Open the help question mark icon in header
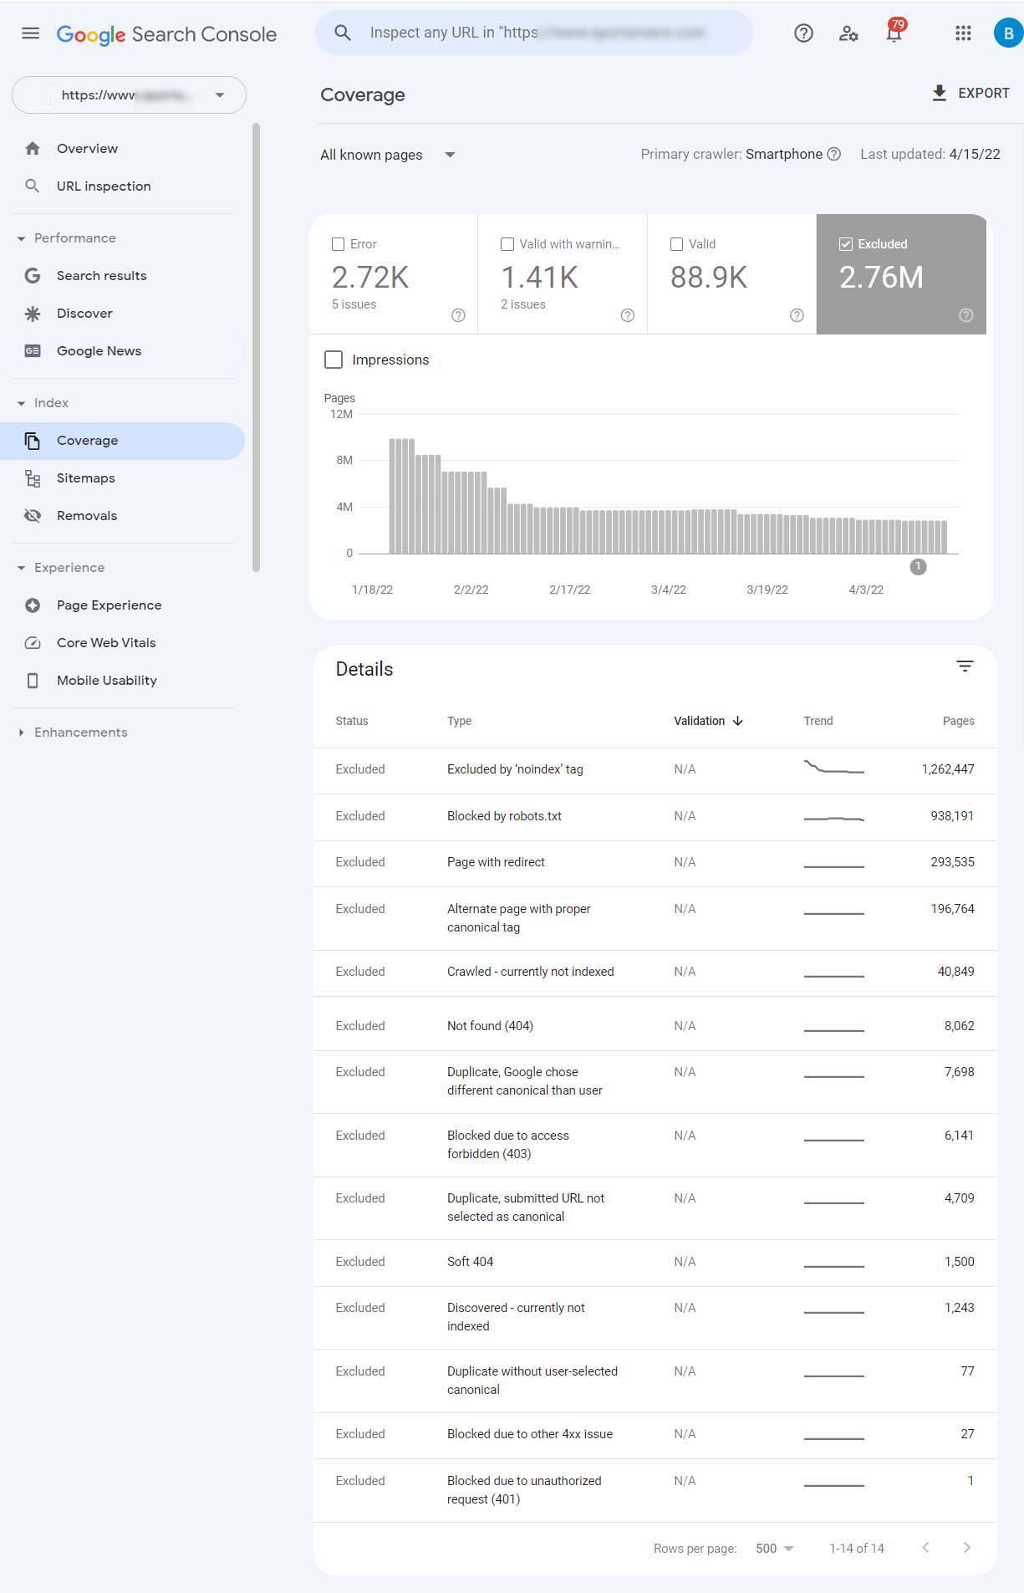This screenshot has width=1024, height=1593. point(803,33)
